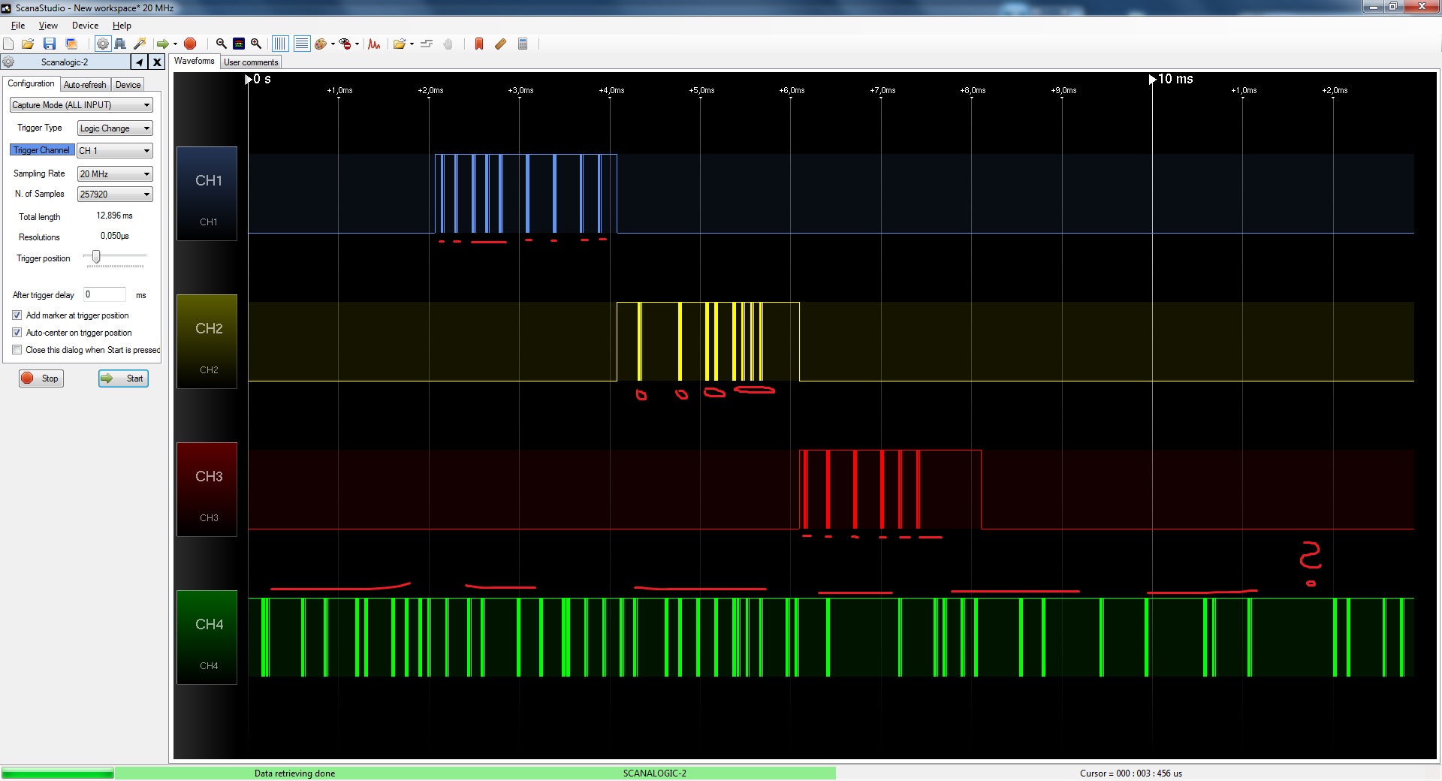
Task: Select the Waveforms tab
Action: tap(195, 62)
